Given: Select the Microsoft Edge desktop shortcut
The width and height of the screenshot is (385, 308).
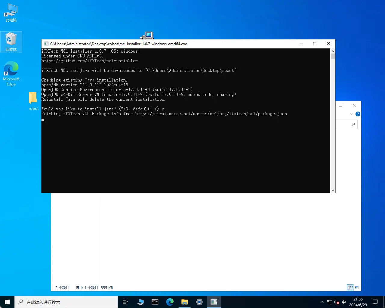Looking at the screenshot, I should (x=11, y=74).
